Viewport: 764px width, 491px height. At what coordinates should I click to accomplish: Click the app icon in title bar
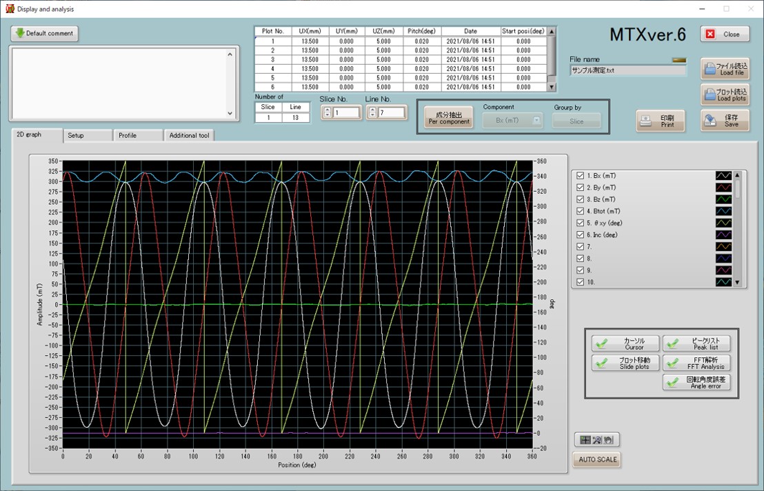(x=10, y=9)
